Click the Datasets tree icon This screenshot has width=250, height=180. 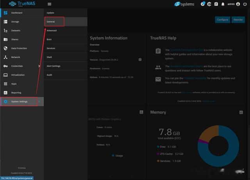tap(5, 30)
